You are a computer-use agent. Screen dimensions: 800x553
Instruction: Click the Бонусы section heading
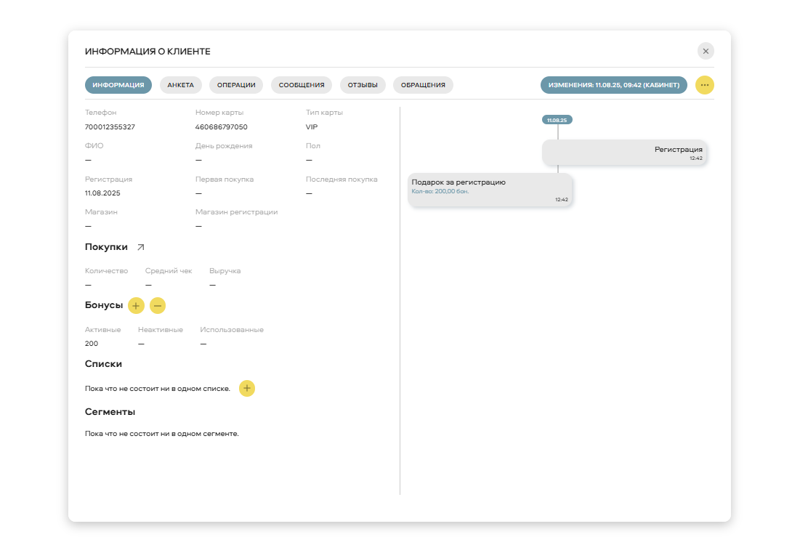pyautogui.click(x=104, y=305)
